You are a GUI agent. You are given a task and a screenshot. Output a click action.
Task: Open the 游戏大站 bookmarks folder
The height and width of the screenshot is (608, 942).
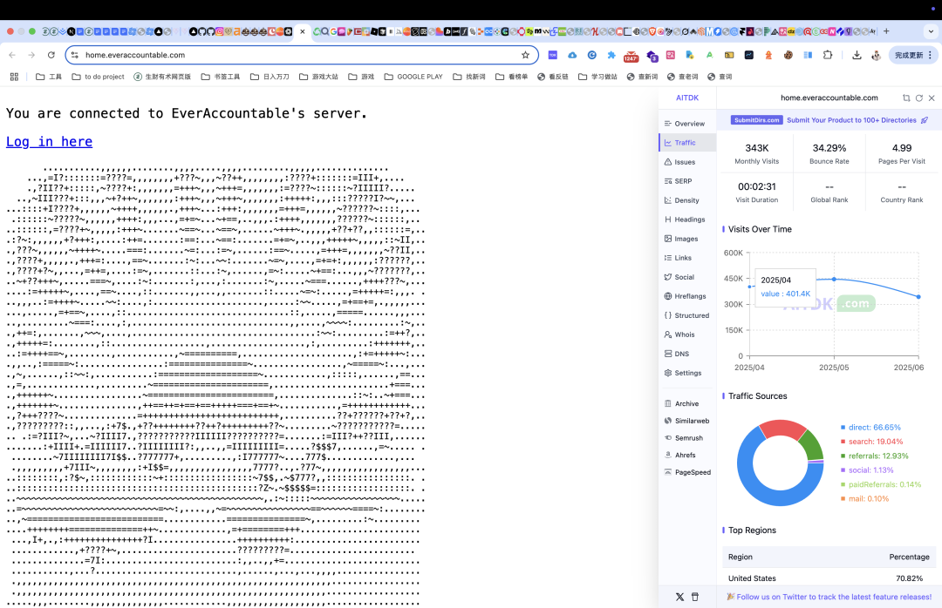(x=318, y=77)
